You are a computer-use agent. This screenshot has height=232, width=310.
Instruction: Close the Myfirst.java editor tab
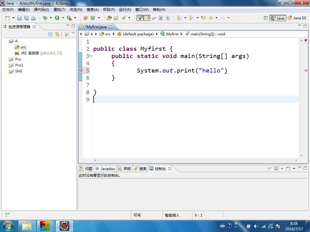pos(110,27)
